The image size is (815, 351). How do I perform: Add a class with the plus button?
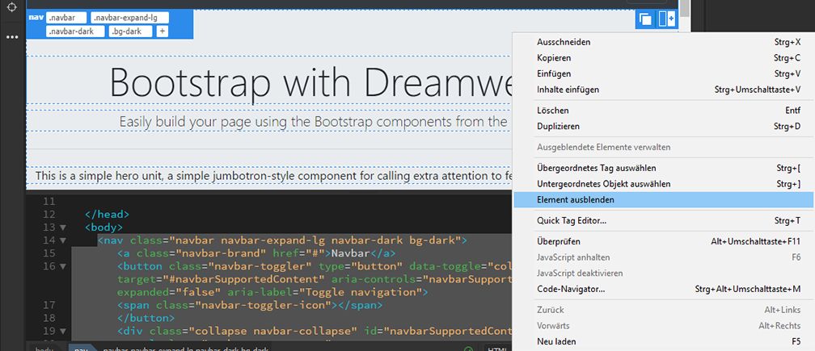coord(163,31)
